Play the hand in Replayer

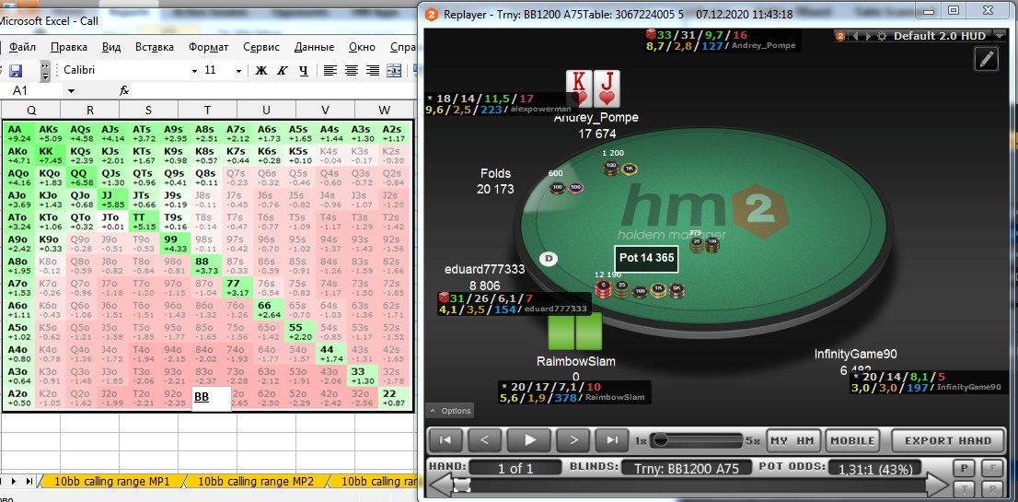pos(530,440)
